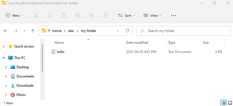Click the Share icon in toolbar
The width and height of the screenshot is (233, 106).
click(x=91, y=15)
